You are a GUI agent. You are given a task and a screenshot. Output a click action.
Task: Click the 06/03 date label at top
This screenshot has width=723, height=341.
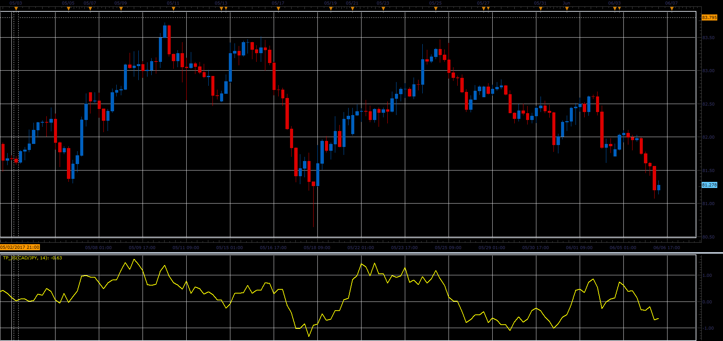pyautogui.click(x=614, y=3)
